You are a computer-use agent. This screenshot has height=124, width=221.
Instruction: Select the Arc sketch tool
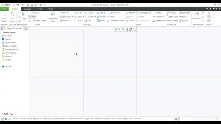[77, 13]
